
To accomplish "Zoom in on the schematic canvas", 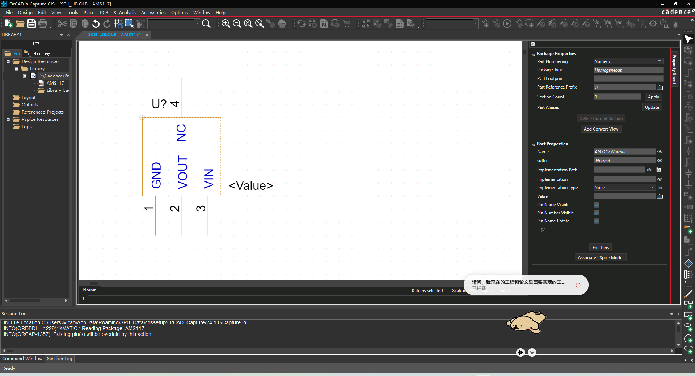I will [x=226, y=24].
